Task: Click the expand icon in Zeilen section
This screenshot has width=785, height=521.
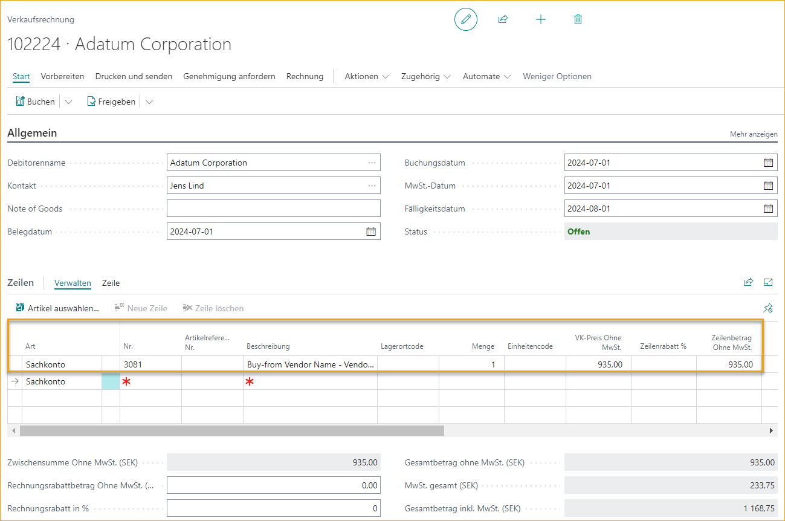Action: coord(768,282)
